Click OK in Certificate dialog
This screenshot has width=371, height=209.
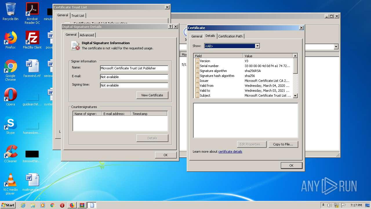pyautogui.click(x=291, y=165)
